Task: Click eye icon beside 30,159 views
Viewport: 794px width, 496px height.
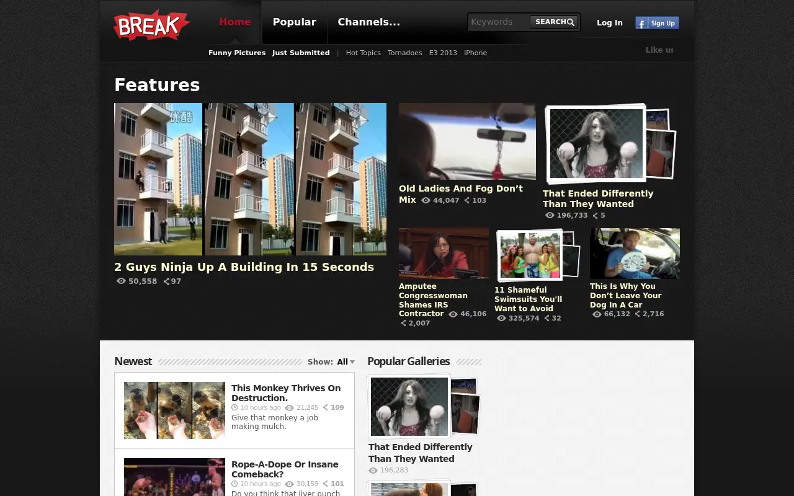Action: (x=289, y=484)
